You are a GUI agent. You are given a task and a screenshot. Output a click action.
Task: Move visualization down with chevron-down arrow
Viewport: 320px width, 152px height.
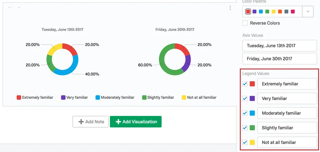point(9,8)
